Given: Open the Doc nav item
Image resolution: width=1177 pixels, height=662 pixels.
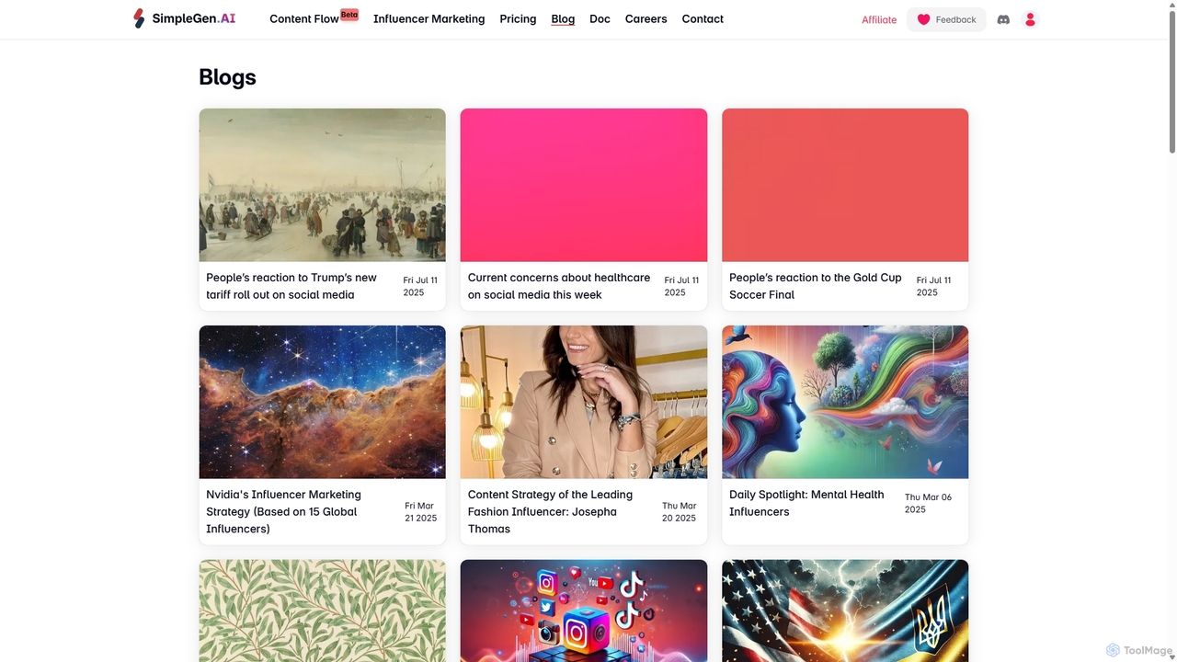Looking at the screenshot, I should tap(600, 18).
